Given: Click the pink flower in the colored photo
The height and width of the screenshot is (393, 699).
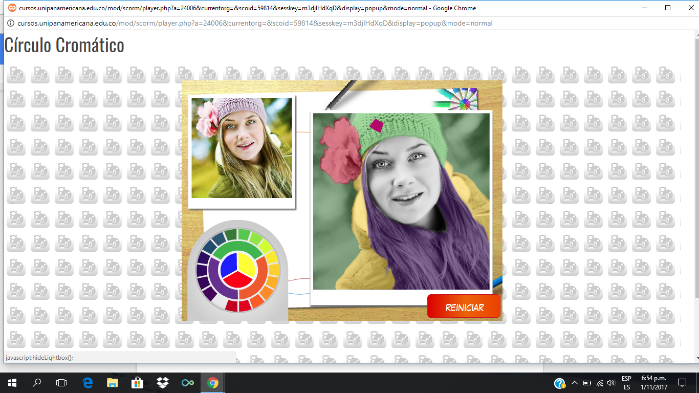Looking at the screenshot, I should pyautogui.click(x=341, y=151).
